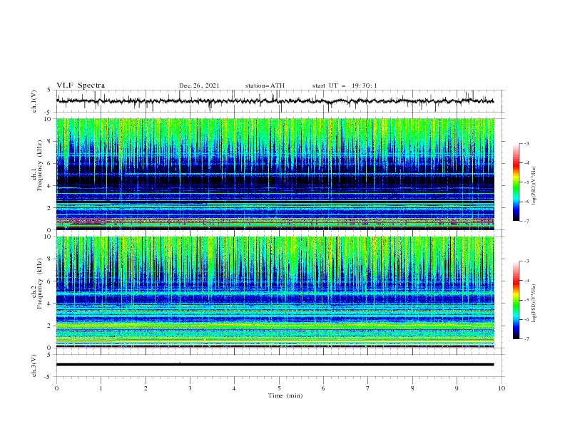This screenshot has width=565, height=436.
Task: Click the "9" tick on the time axis
Action: [457, 388]
